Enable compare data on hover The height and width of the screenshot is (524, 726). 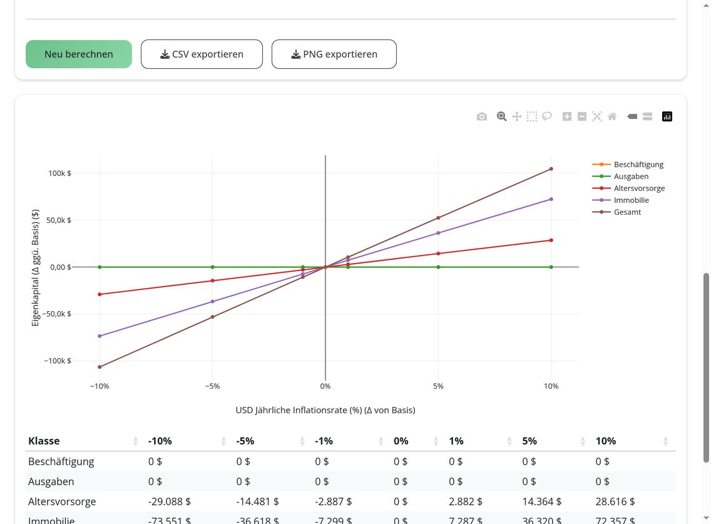647,116
